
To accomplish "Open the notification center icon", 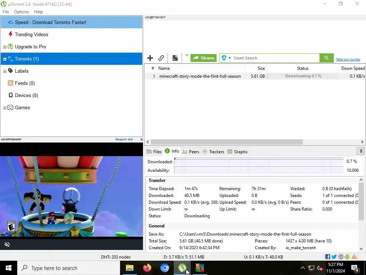I will (x=355, y=268).
